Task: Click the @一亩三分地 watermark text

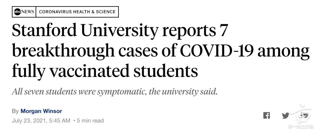Action: 301,127
